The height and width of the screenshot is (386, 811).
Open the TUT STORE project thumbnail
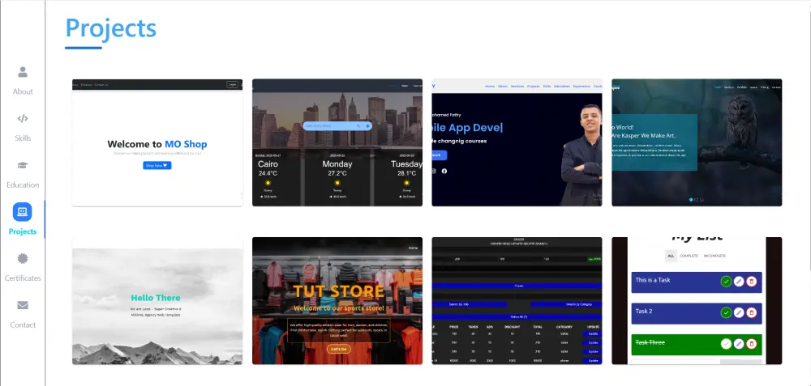[x=337, y=301]
